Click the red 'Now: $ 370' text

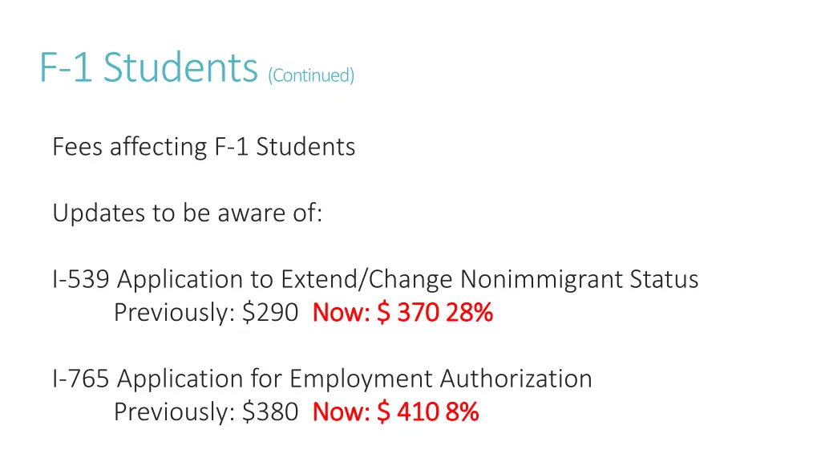[x=375, y=313]
